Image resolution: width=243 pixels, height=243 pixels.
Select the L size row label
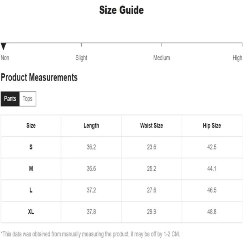[x=31, y=190]
